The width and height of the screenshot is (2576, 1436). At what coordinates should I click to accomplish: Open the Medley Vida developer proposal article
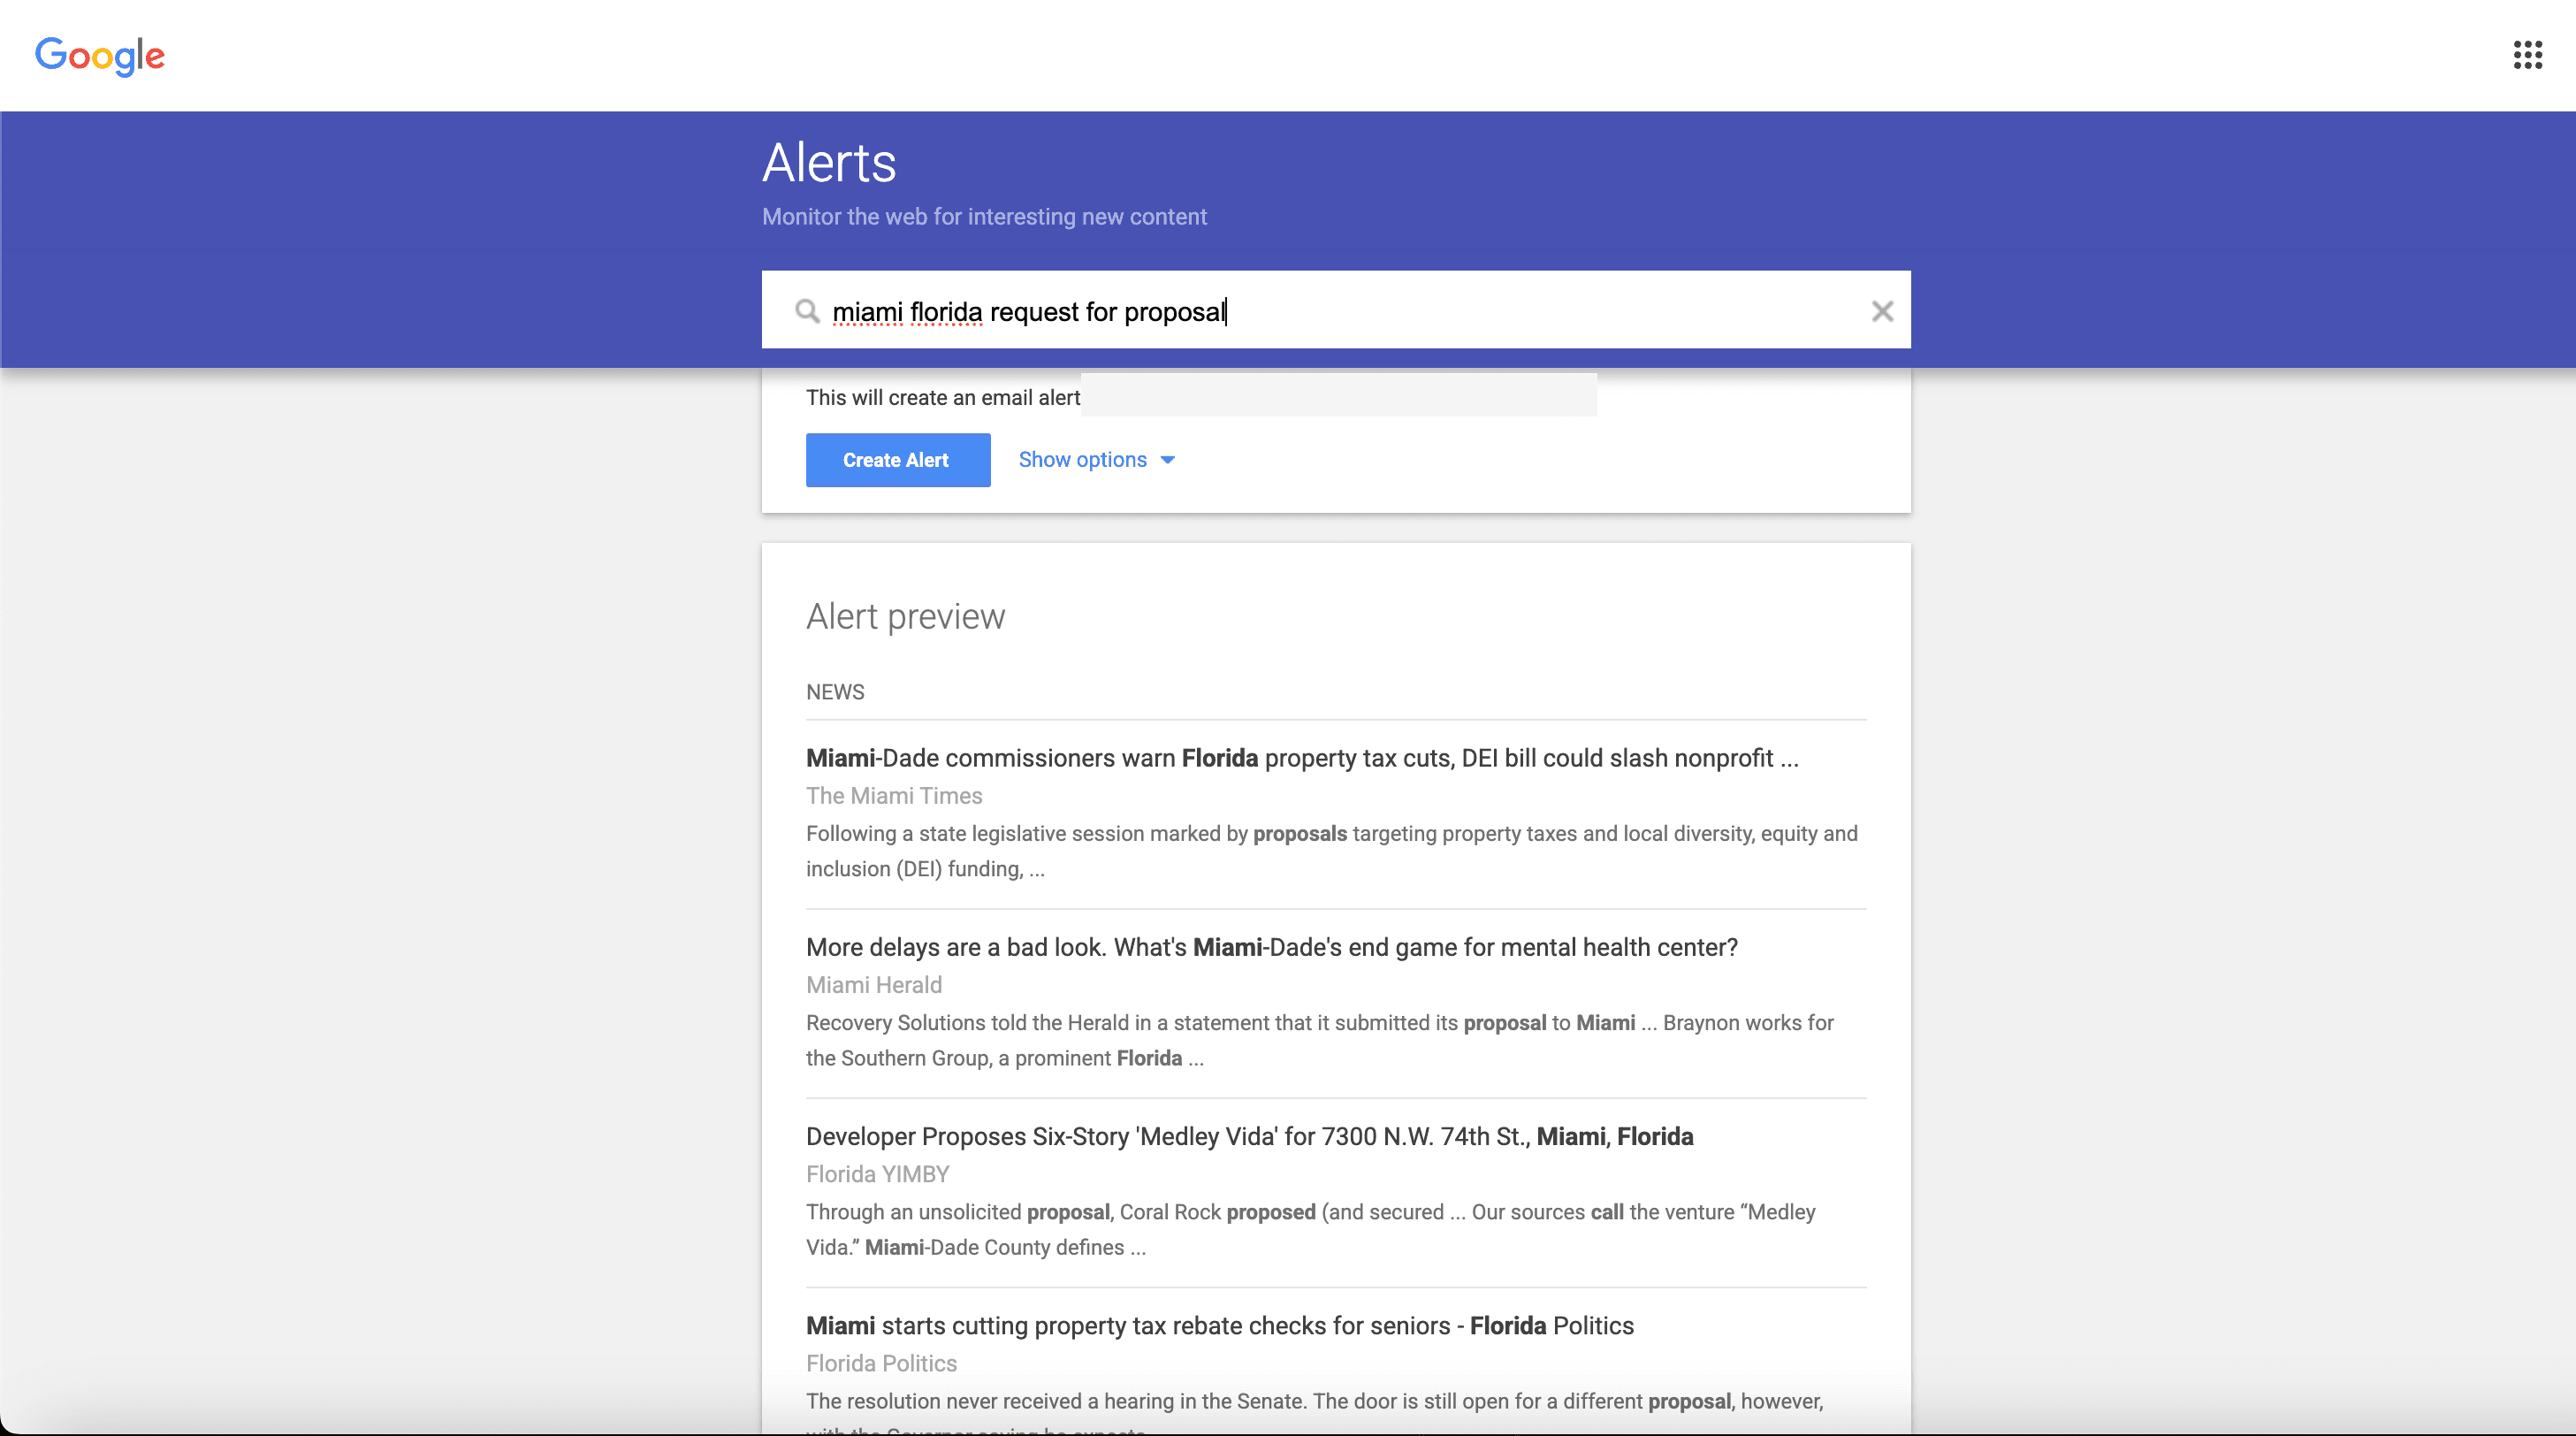(1249, 1136)
